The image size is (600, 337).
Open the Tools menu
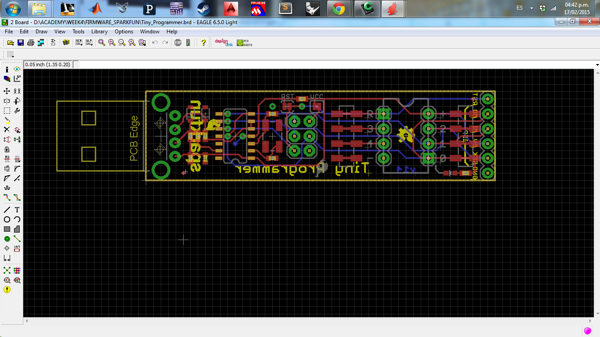[79, 32]
